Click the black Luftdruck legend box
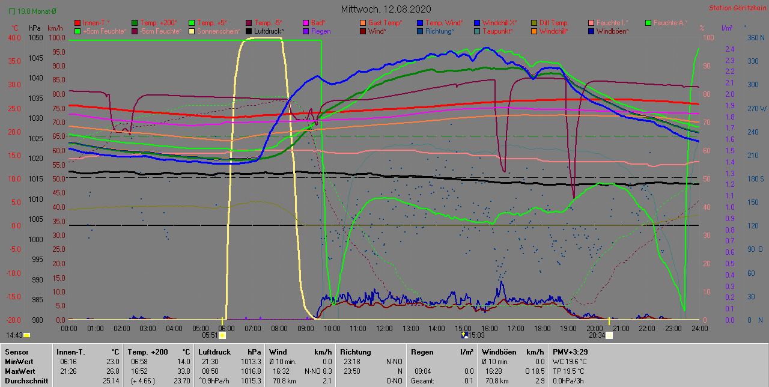769x387 pixels. [x=249, y=31]
